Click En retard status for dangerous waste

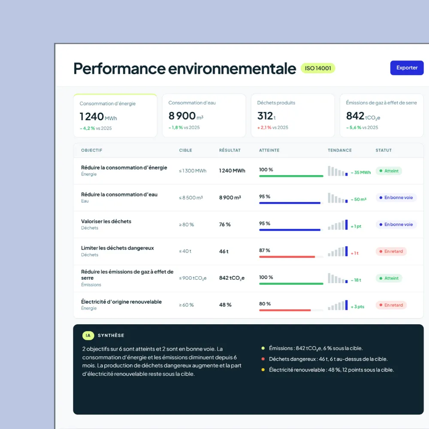tap(391, 251)
